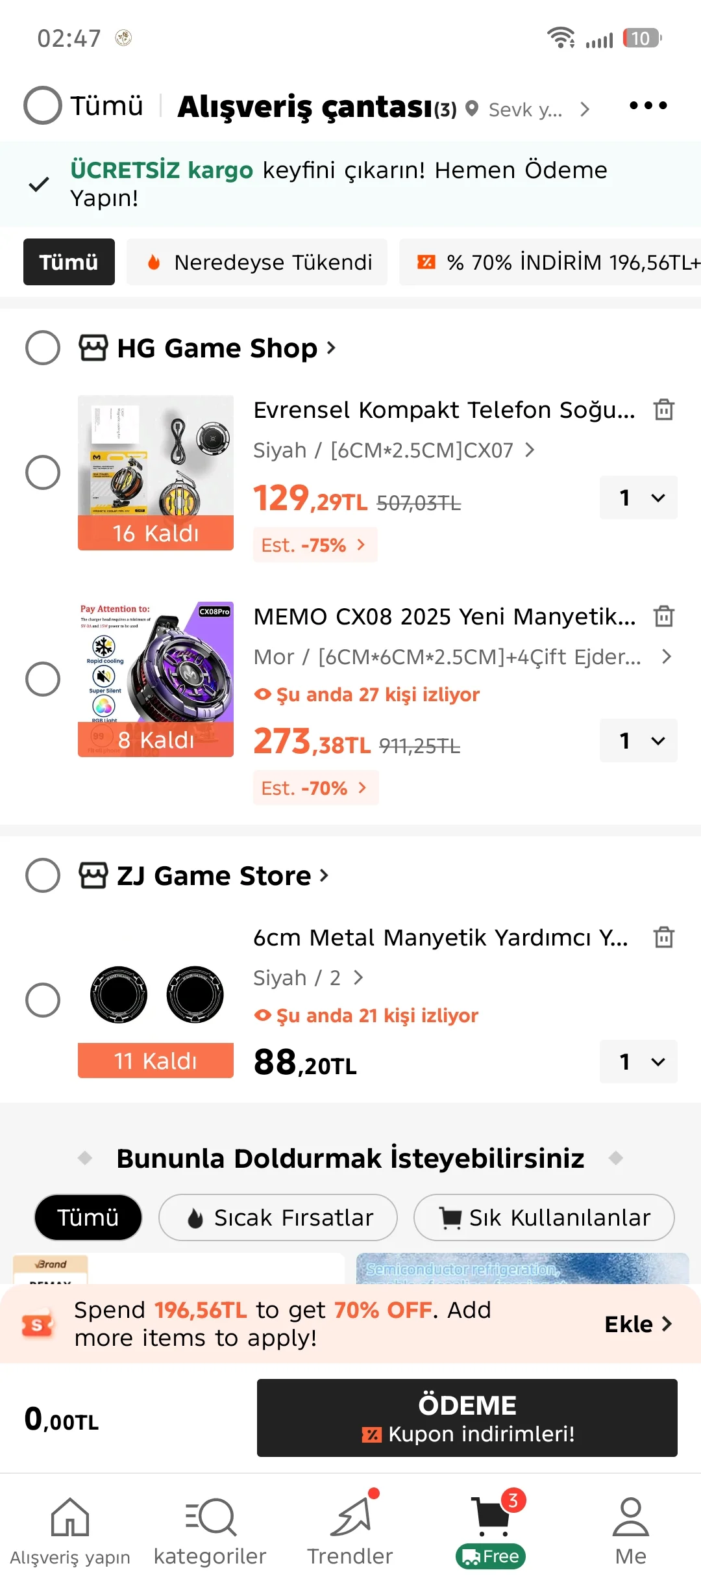Select all items with Tümü radio
Viewport: 701px width, 1583px height.
pos(43,105)
